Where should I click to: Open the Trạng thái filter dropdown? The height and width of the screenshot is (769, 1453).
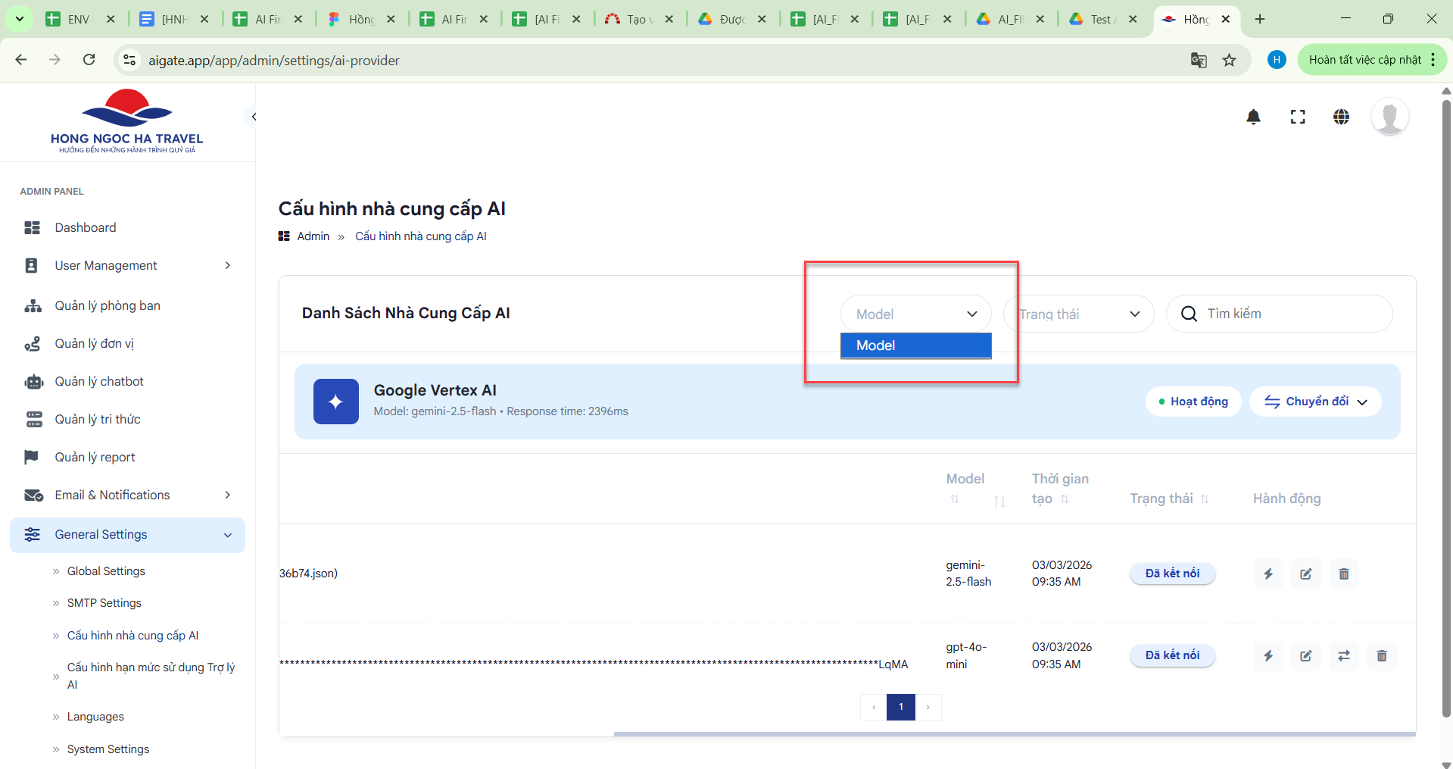click(1078, 314)
